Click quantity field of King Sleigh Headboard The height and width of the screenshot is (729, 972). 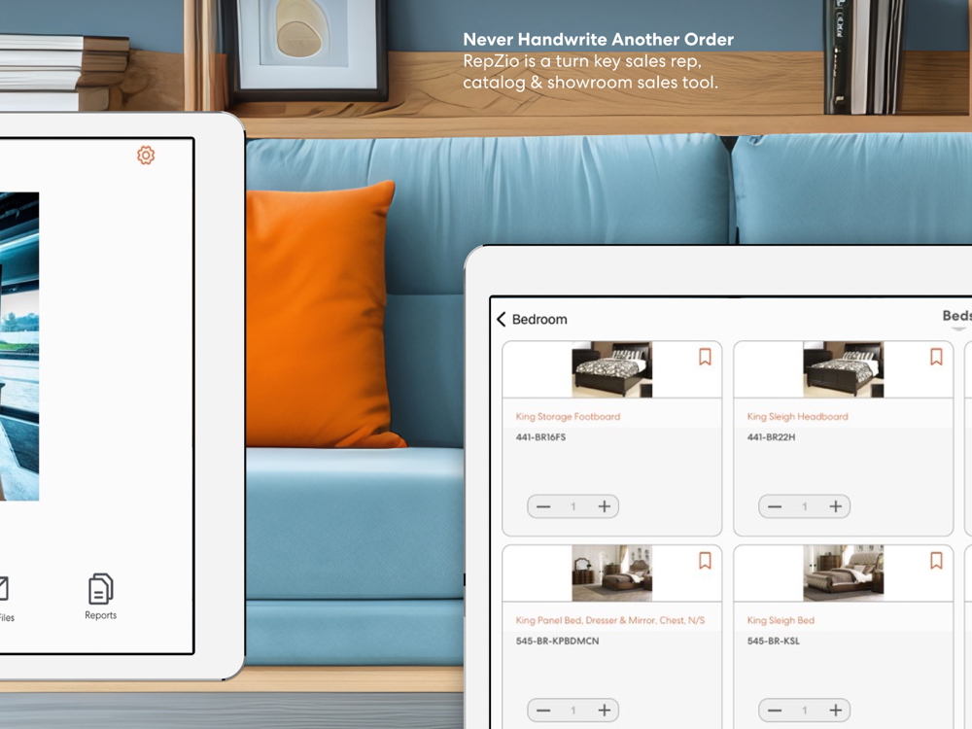pos(805,506)
